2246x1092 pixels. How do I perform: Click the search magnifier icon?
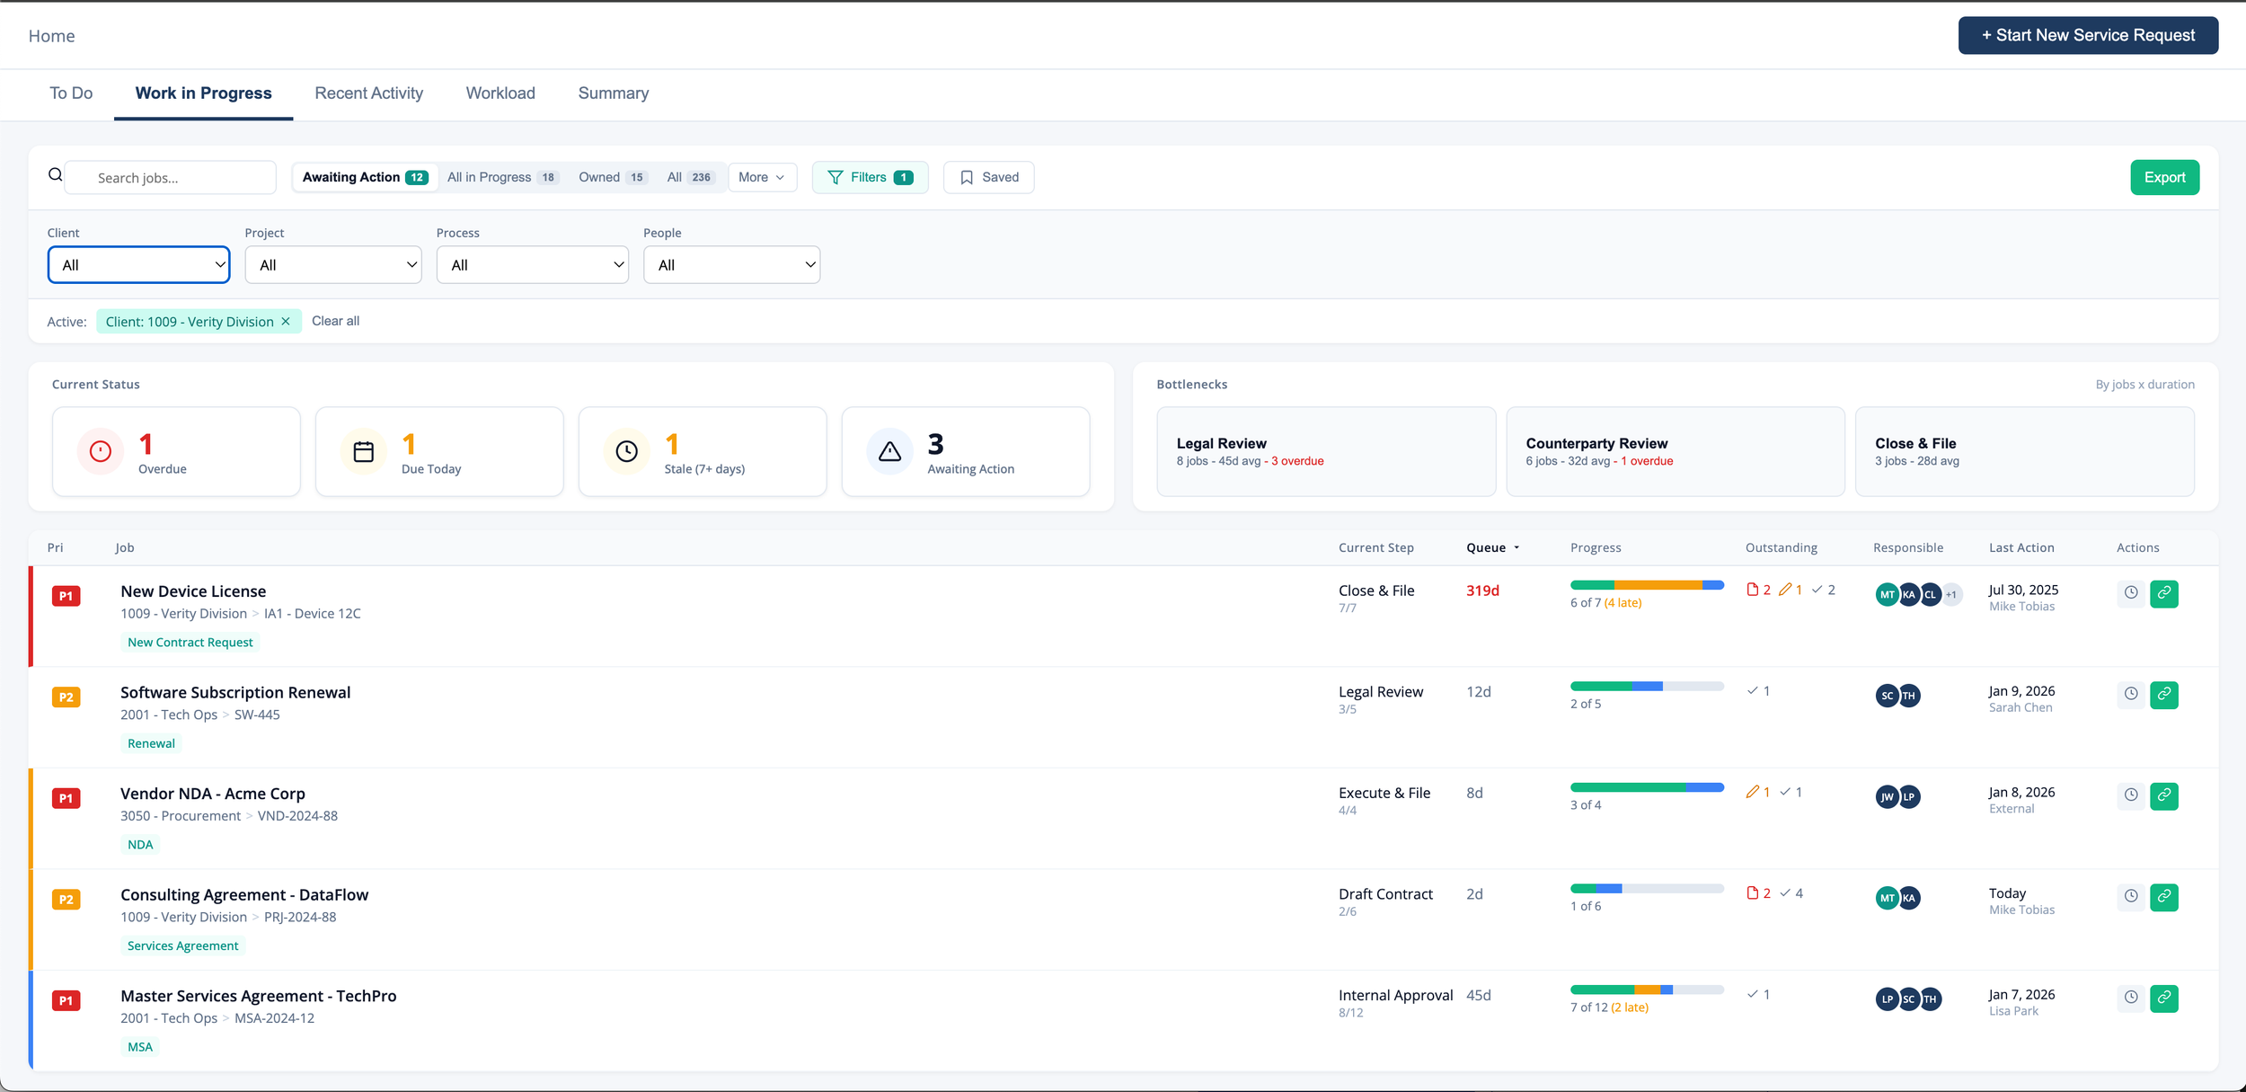pos(56,175)
